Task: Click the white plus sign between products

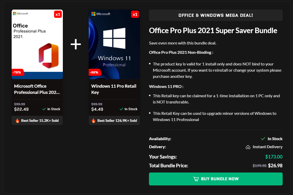Action: (76, 45)
